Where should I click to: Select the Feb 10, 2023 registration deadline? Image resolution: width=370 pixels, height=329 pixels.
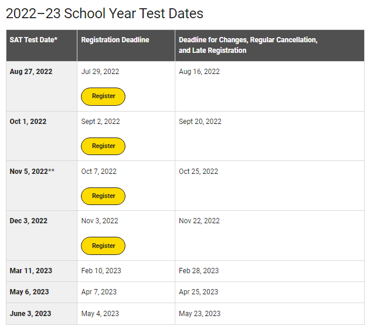pyautogui.click(x=101, y=271)
